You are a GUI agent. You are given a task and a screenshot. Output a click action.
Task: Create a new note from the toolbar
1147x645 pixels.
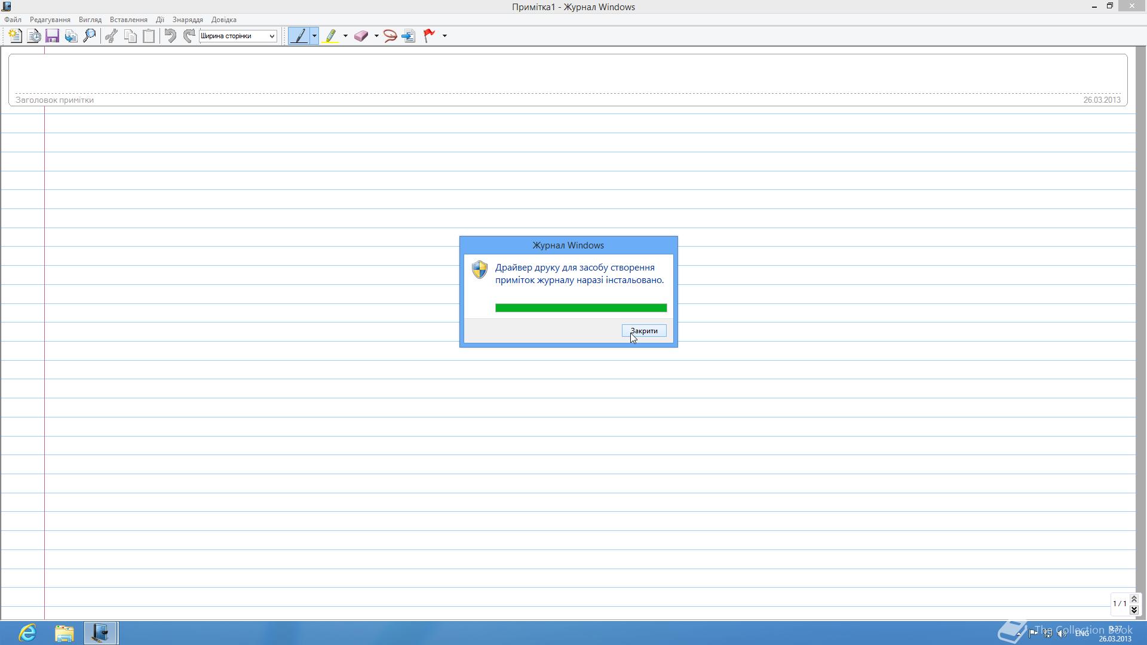pos(16,36)
